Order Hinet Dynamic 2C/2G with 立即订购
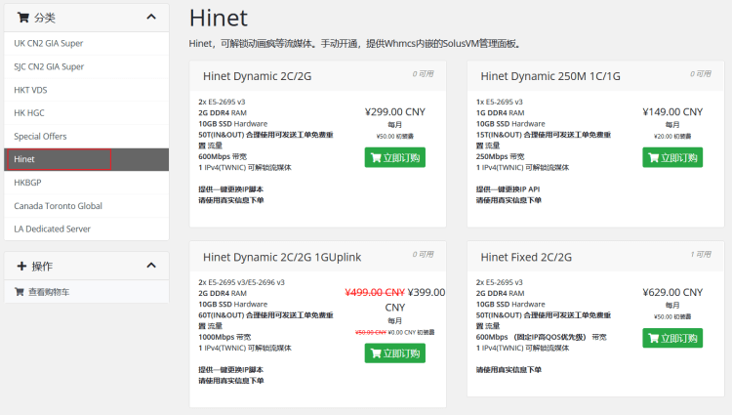Screen dimensions: 732x415 pyautogui.click(x=395, y=158)
